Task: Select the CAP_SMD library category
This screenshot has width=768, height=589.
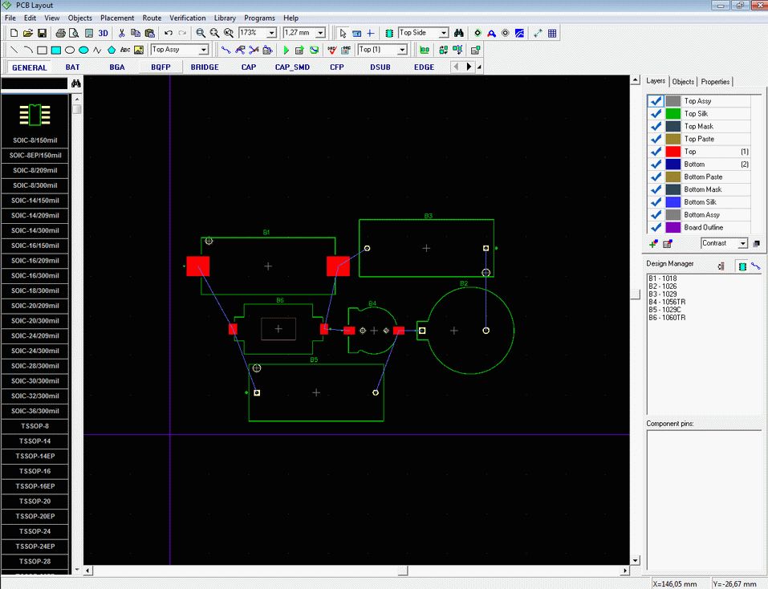Action: pyautogui.click(x=292, y=67)
